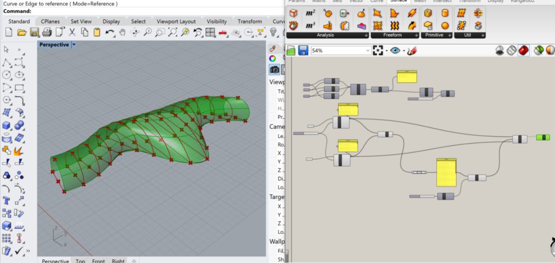This screenshot has width=555, height=263.
Task: Switch to the Right viewport tab
Action: pos(118,261)
